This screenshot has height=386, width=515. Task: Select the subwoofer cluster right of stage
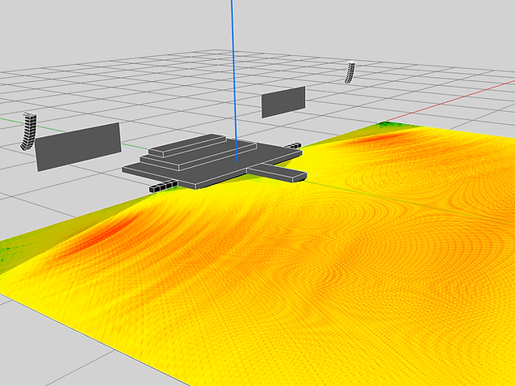click(x=294, y=145)
